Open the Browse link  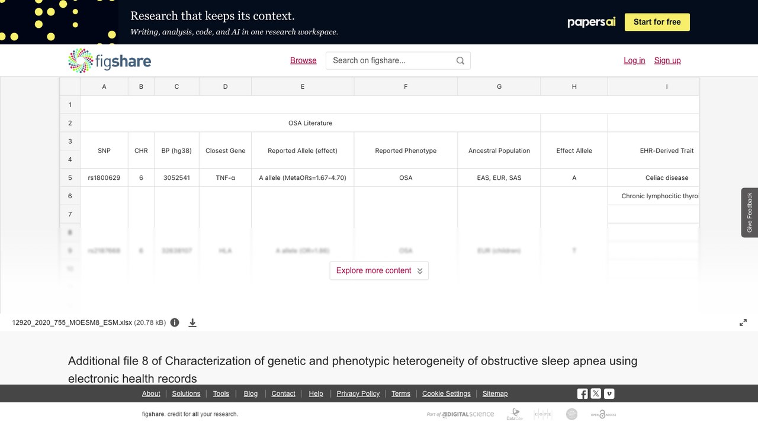(303, 60)
